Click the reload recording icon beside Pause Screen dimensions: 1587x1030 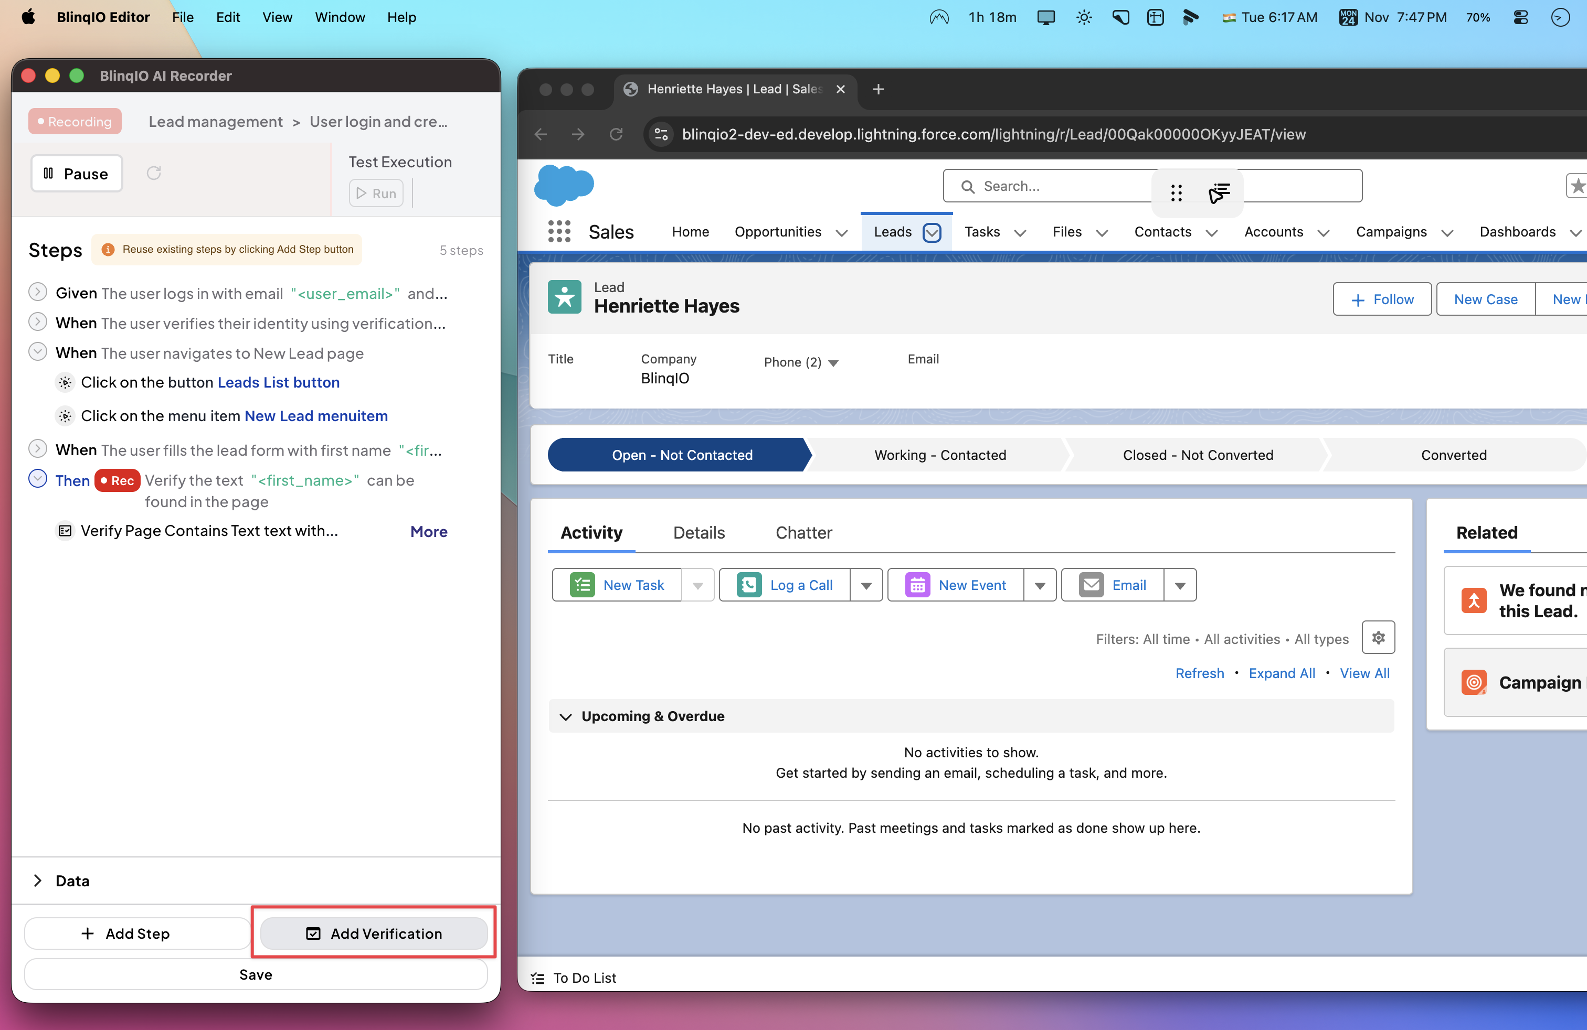[x=154, y=173]
